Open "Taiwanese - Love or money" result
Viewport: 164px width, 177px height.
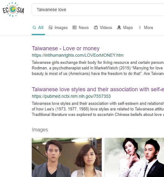pos(66,48)
